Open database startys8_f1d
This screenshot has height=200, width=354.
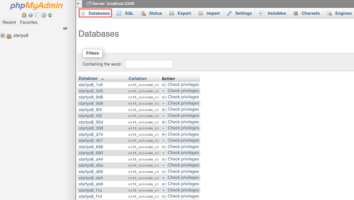(90, 196)
